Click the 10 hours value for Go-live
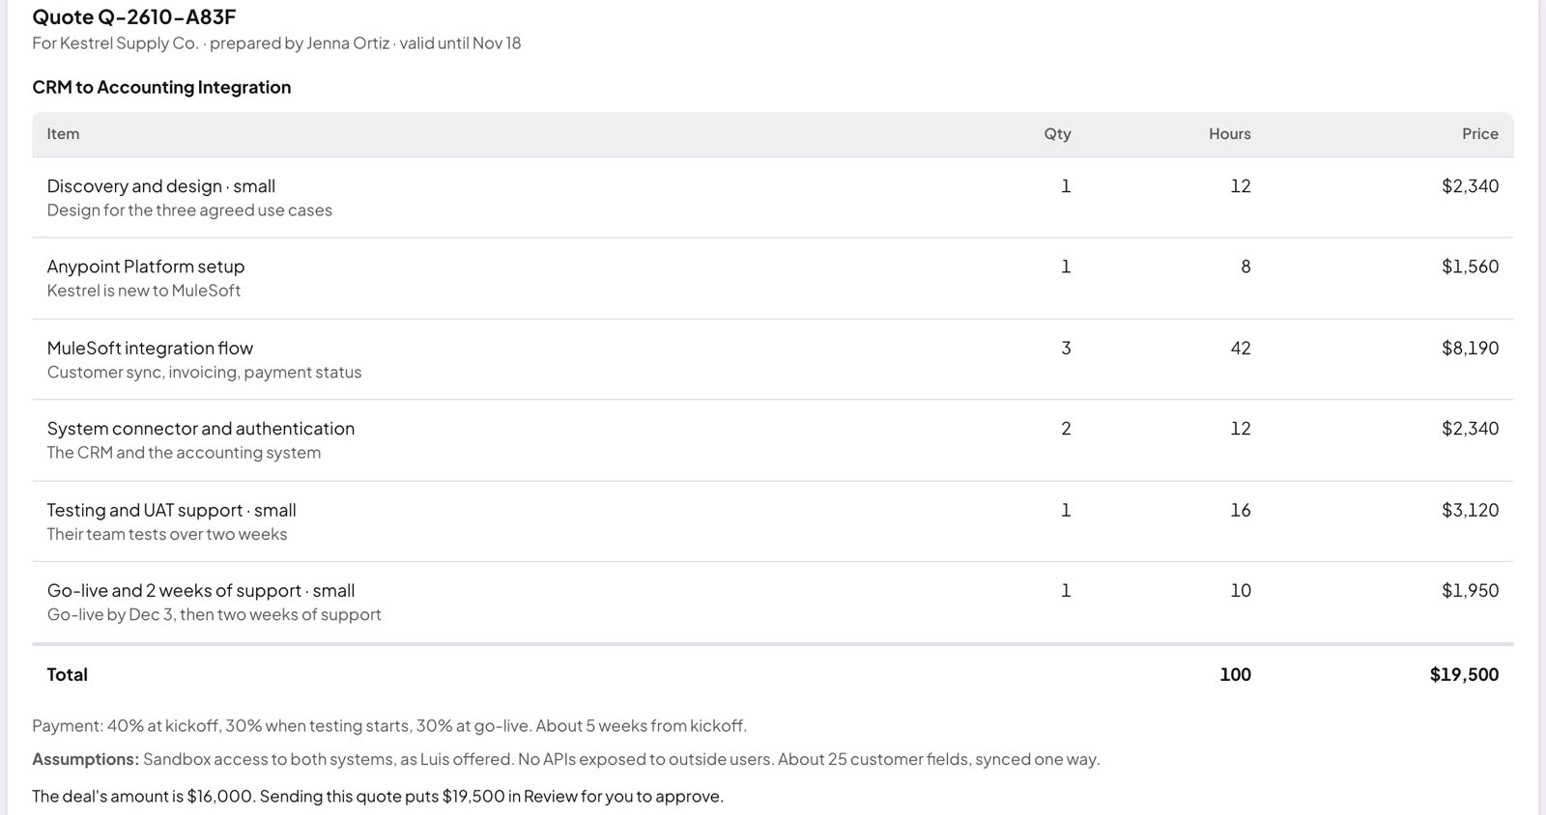The width and height of the screenshot is (1546, 815). pos(1241,591)
